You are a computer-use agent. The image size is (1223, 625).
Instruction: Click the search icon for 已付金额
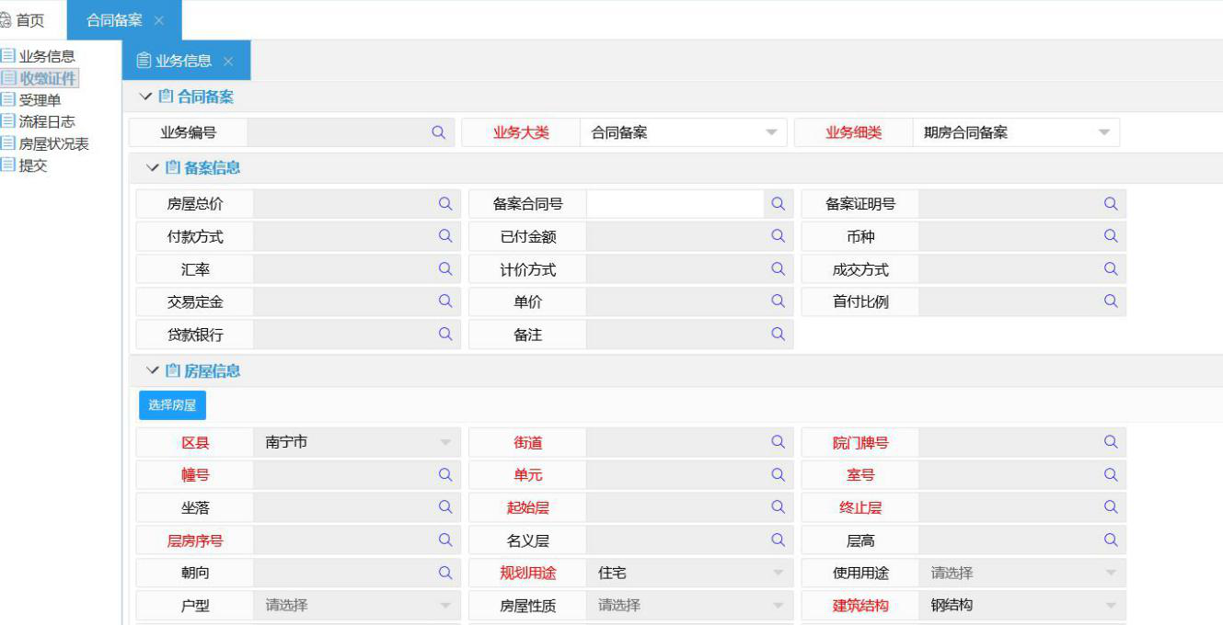coord(778,236)
